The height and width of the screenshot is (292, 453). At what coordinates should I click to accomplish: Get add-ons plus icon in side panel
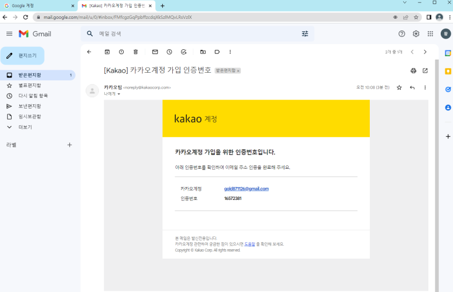point(448,137)
